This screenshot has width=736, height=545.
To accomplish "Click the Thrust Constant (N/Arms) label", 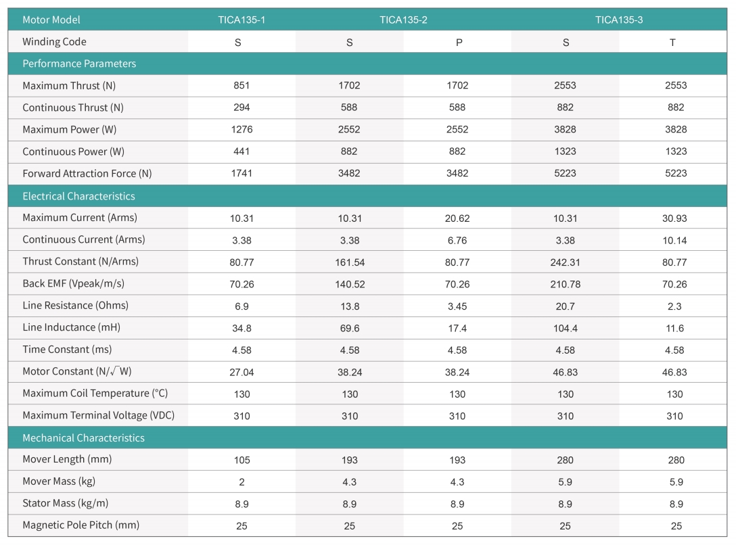I will tap(80, 261).
